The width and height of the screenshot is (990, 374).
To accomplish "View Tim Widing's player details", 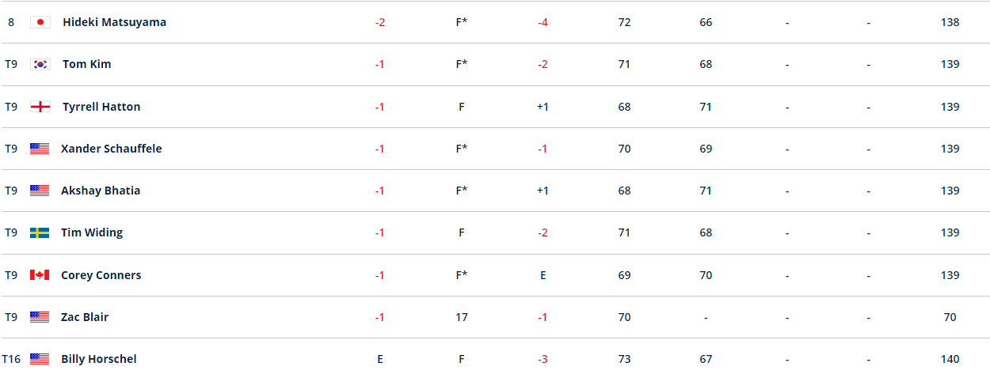I will point(92,232).
